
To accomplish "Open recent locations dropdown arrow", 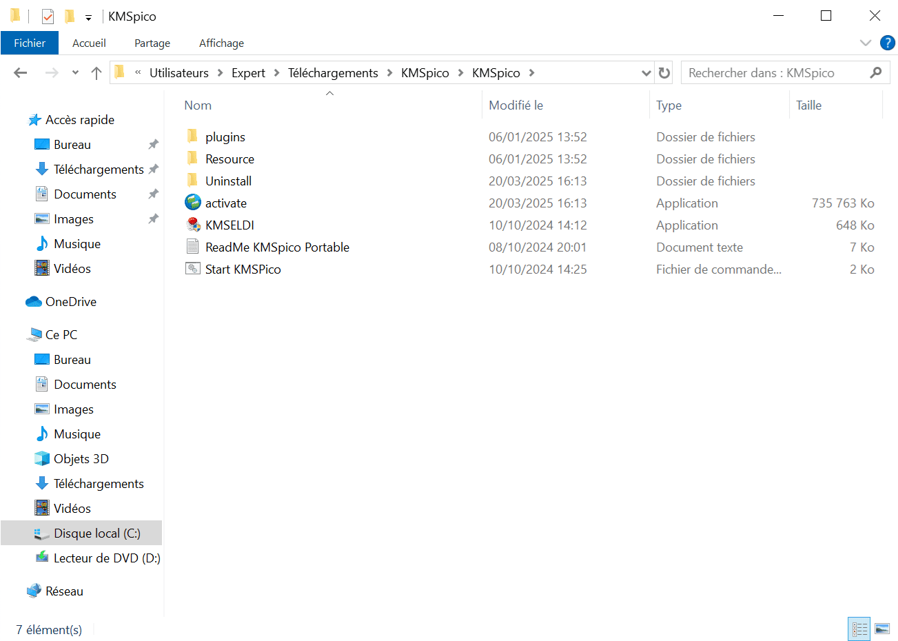I will (75, 72).
